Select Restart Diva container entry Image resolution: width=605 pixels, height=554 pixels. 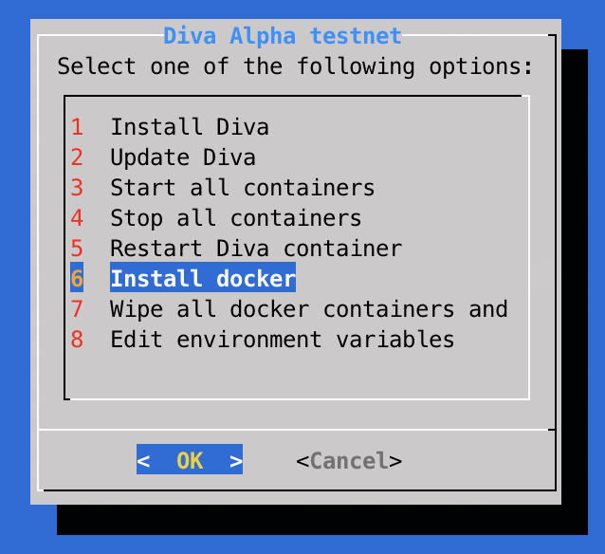pos(255,249)
